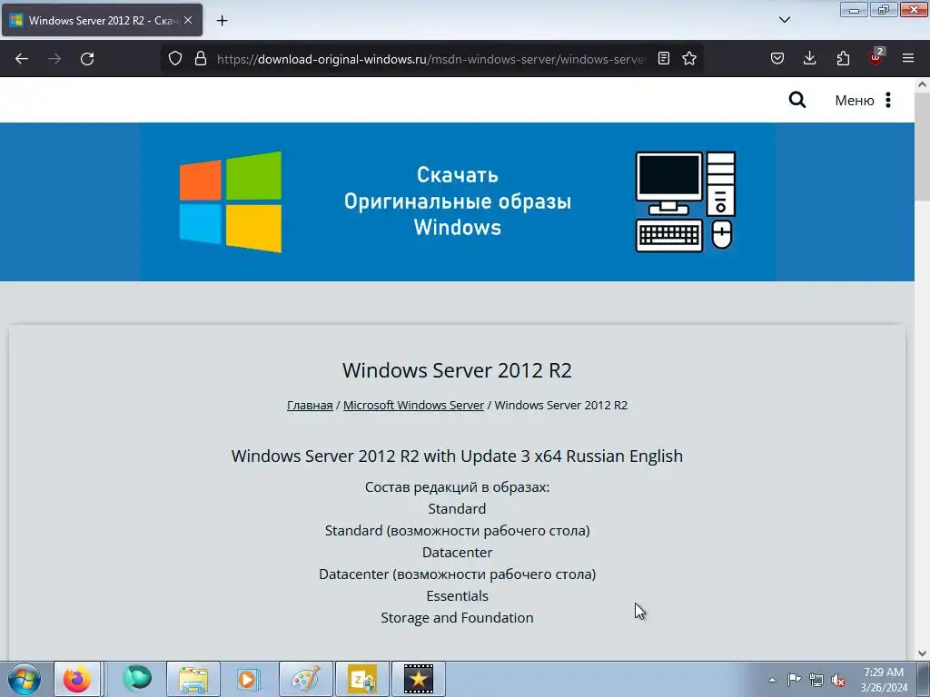Open the Pocket save icon

click(x=777, y=58)
